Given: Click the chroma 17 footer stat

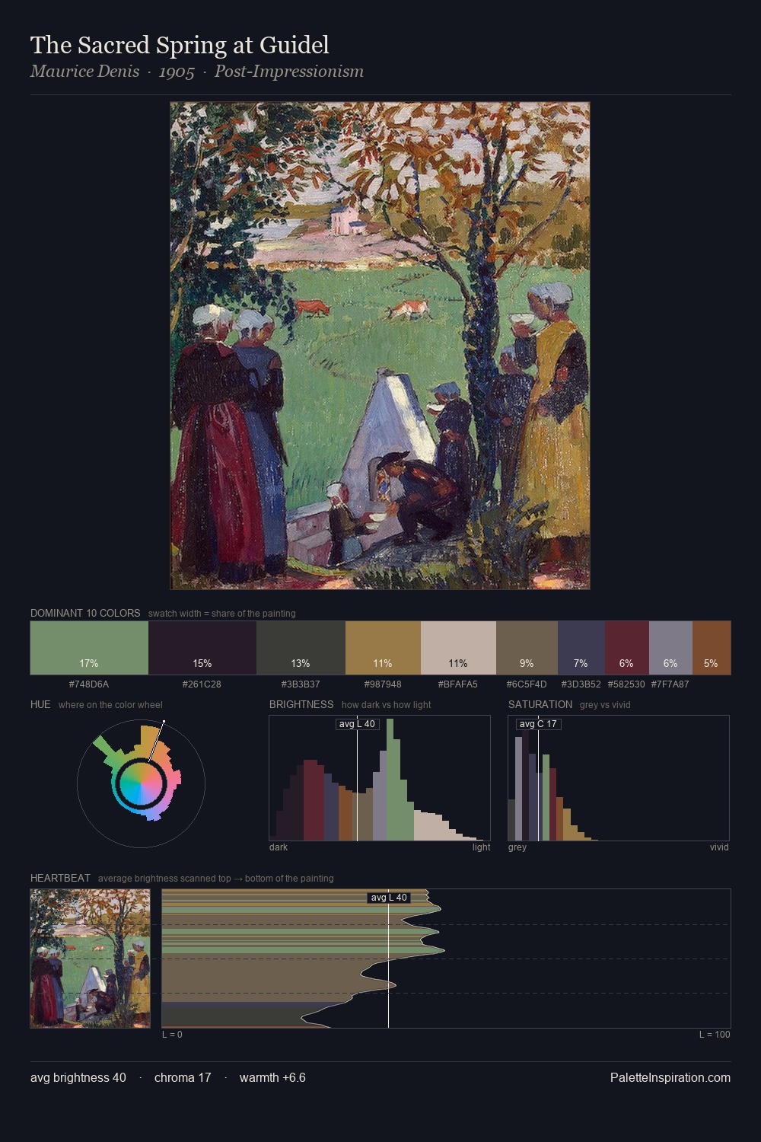Looking at the screenshot, I should pos(183,1077).
